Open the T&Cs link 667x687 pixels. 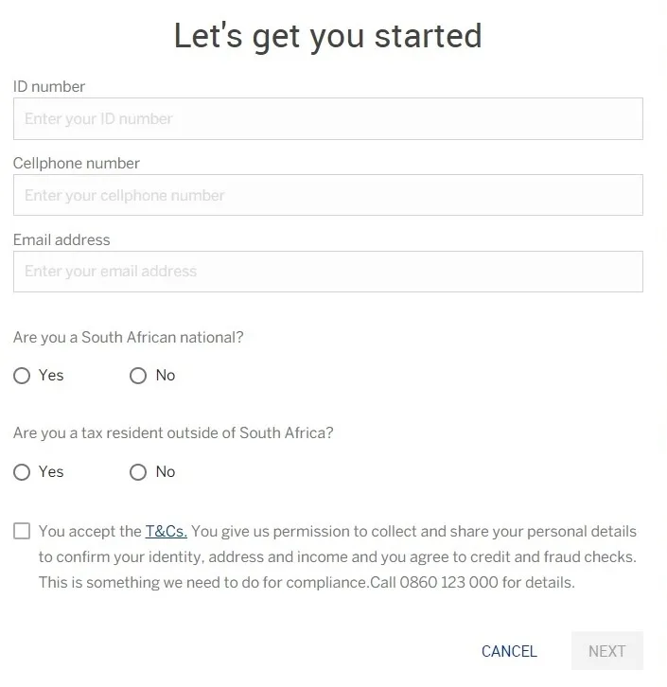pos(166,531)
